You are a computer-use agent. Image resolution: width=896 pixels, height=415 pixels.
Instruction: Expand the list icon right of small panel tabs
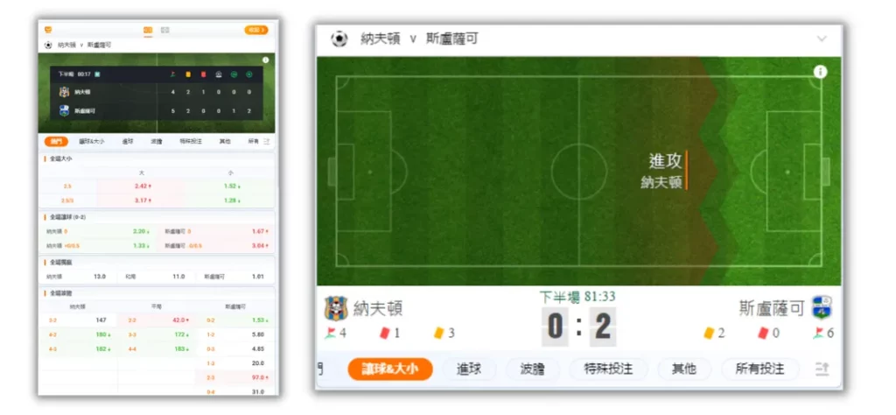[267, 141]
